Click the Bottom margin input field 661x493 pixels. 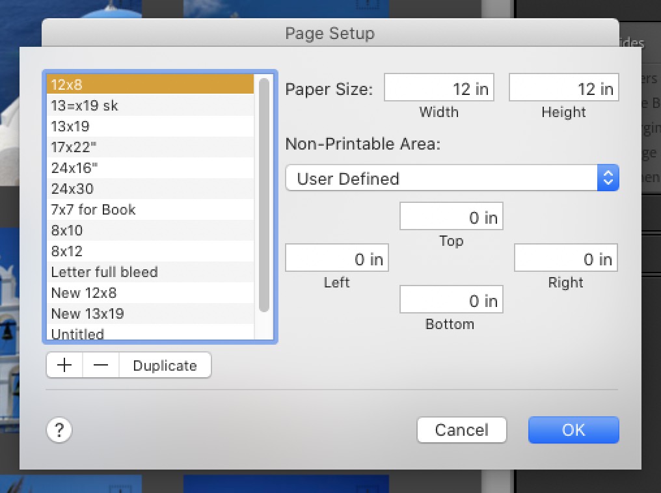pyautogui.click(x=451, y=300)
